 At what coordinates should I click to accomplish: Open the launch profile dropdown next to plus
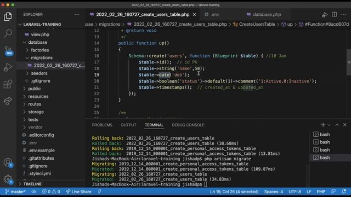click(329, 125)
